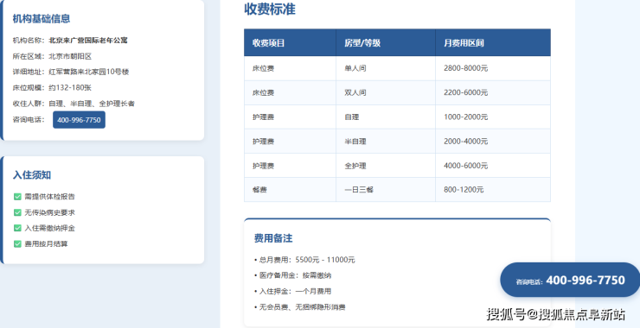The image size is (640, 328).
Task: Click the 入住须知 heading
Action: 32,175
